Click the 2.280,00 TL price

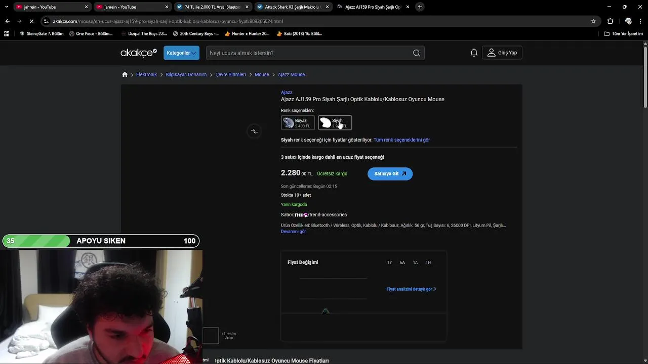coord(297,173)
